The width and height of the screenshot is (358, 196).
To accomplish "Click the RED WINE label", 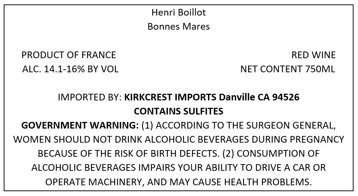I will click(x=313, y=55).
